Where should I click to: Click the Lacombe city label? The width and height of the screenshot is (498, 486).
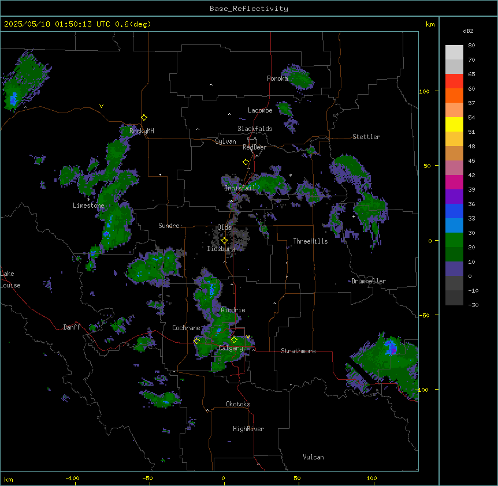(260, 110)
